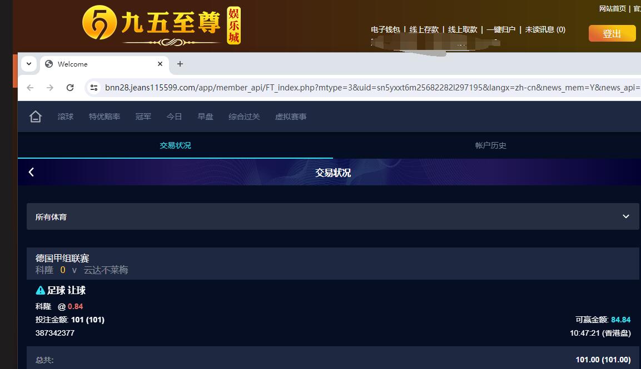Image resolution: width=641 pixels, height=369 pixels.
Task: Click the total 101.00 (101.00)
Action: point(603,360)
